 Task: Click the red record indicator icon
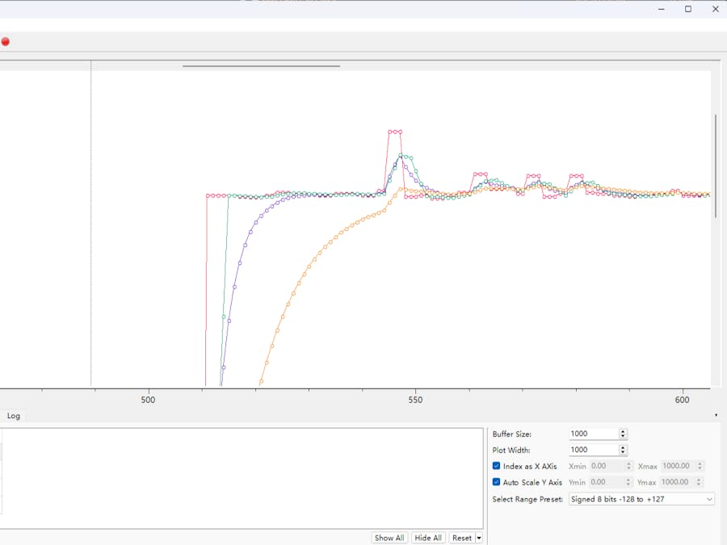[5, 41]
